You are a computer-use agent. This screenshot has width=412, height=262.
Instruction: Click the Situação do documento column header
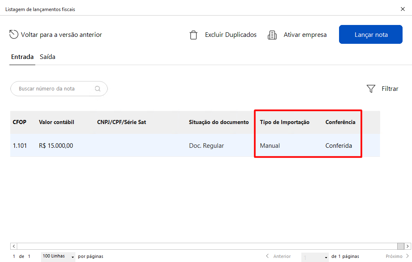coord(219,122)
